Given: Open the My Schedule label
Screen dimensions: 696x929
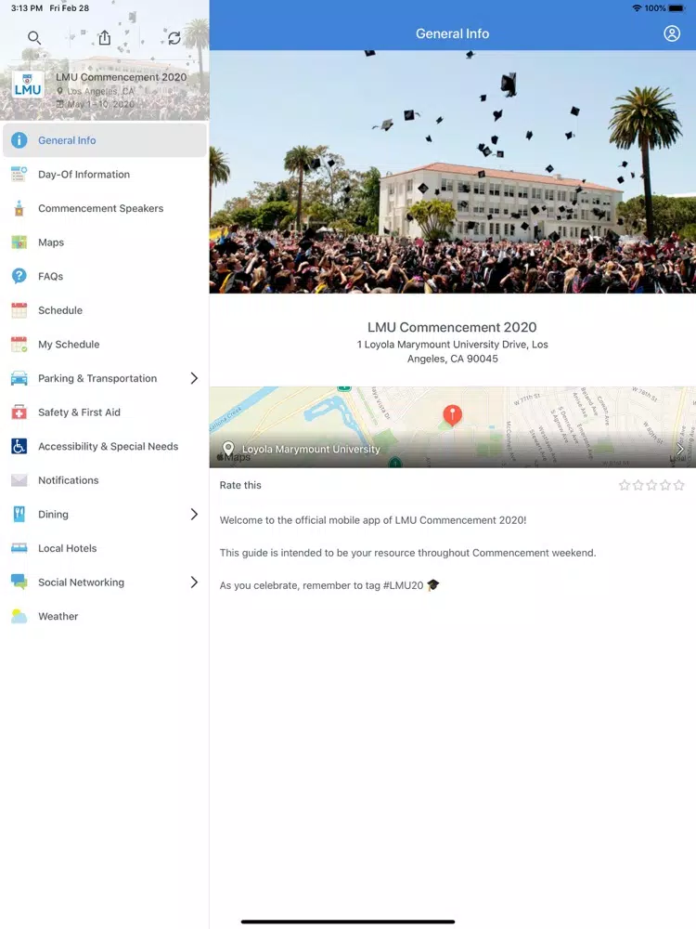Looking at the screenshot, I should [69, 345].
